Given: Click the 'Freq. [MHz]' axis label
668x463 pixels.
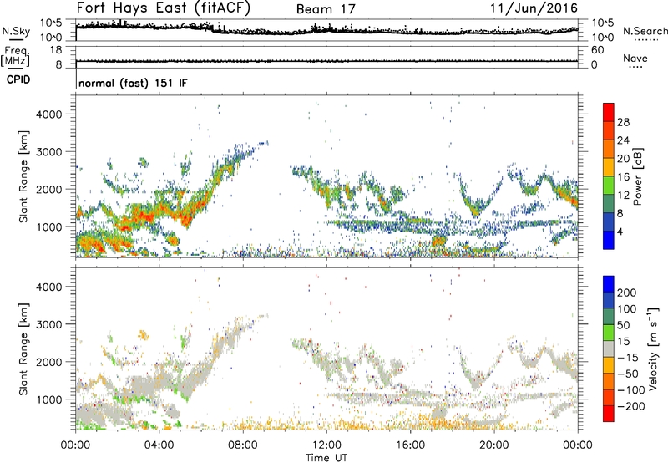Looking at the screenshot, I should [15, 57].
